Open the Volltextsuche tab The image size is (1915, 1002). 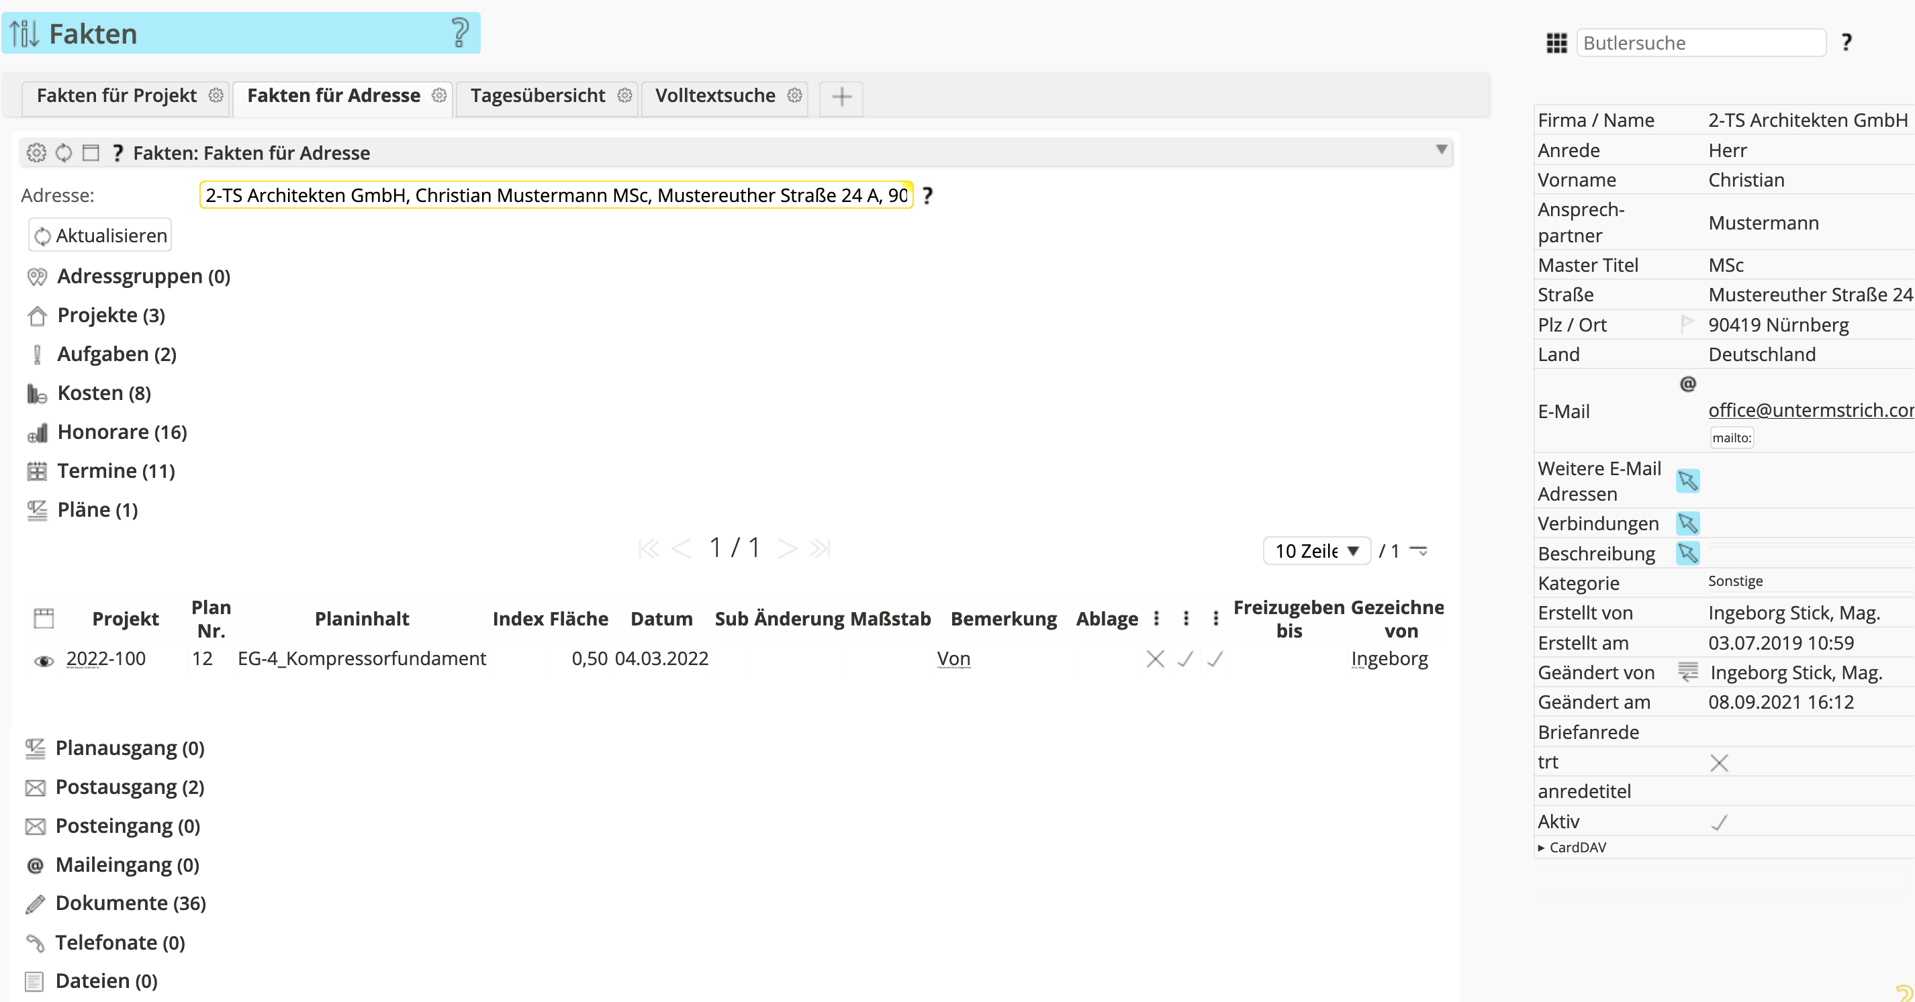714,96
